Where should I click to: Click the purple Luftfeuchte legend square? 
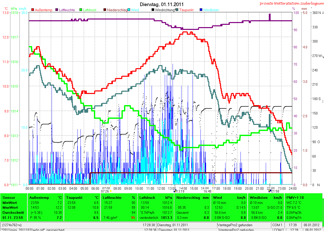click(x=56, y=10)
